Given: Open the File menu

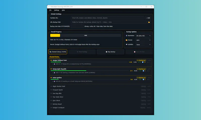Looking at the screenshot, I should click(x=50, y=10).
